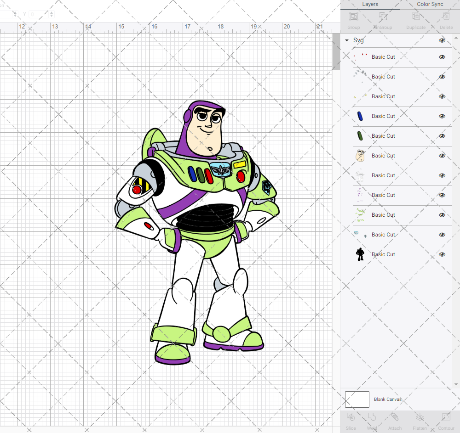This screenshot has width=460, height=433.
Task: Select the small light green bits thumbnail
Action: point(360,96)
